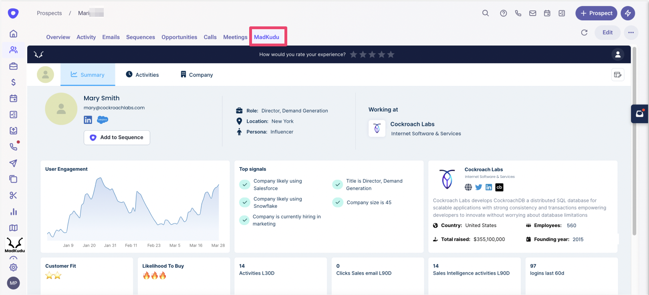The width and height of the screenshot is (649, 295).
Task: Select the MadKudu Summary tab
Action: [88, 74]
